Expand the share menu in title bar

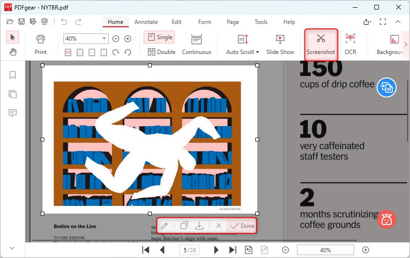(x=367, y=22)
